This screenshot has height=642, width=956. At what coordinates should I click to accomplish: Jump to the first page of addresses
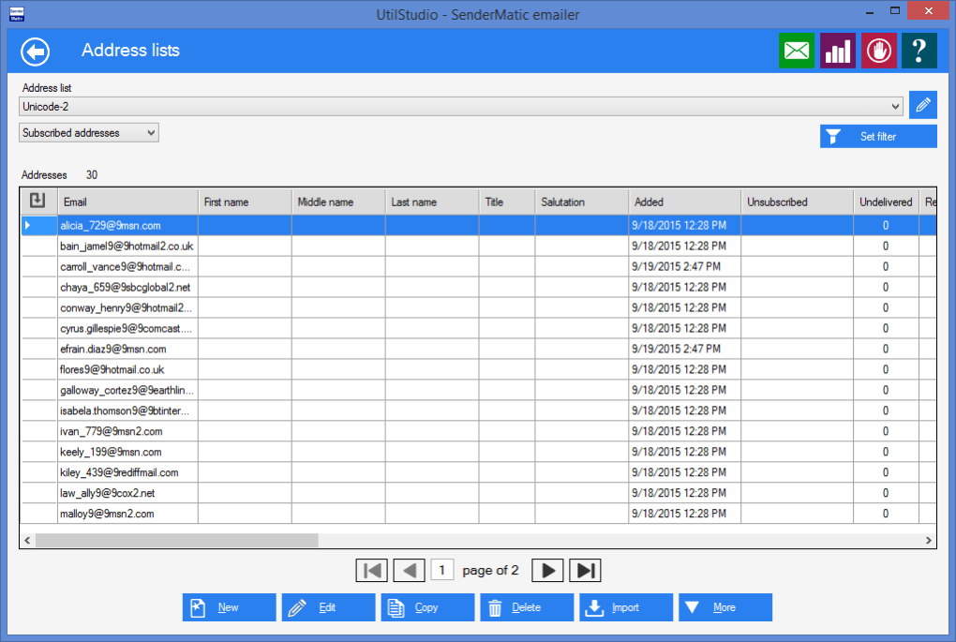pos(372,570)
